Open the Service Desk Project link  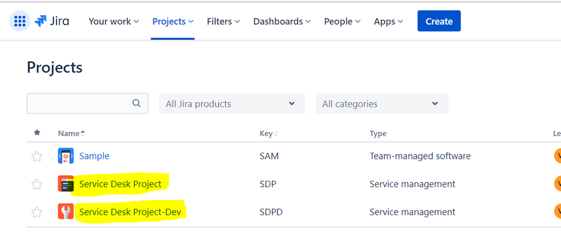120,184
